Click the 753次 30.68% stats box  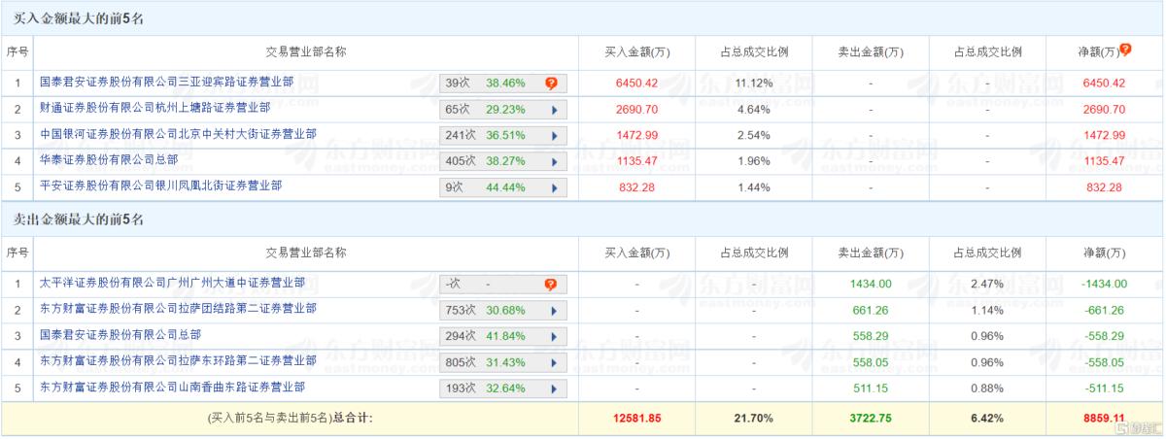(503, 311)
